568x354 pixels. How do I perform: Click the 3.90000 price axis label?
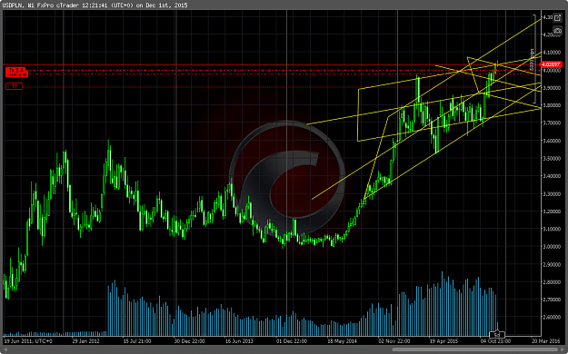(552, 88)
